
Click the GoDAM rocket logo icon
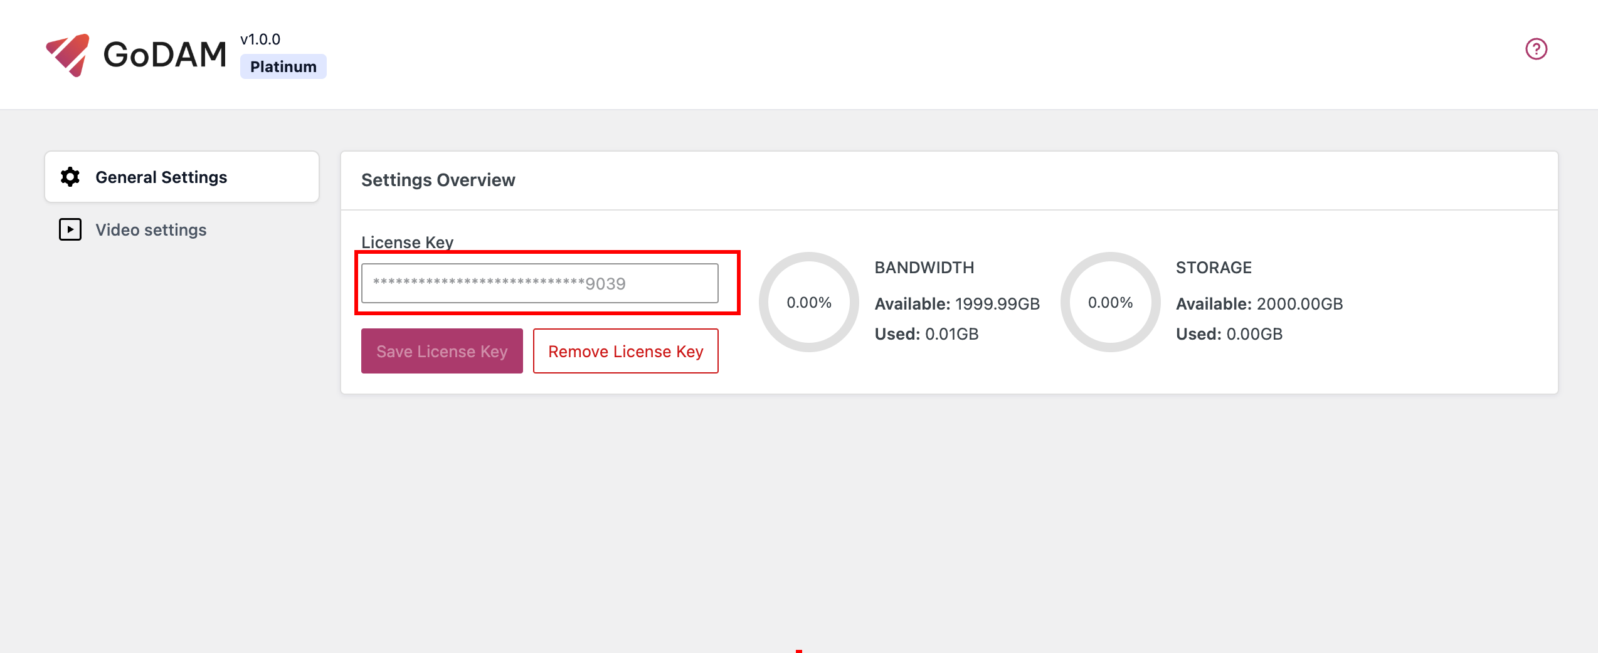(68, 55)
